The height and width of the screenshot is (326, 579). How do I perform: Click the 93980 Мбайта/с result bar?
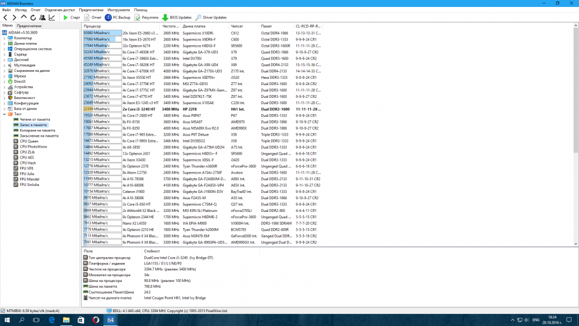pyautogui.click(x=102, y=33)
